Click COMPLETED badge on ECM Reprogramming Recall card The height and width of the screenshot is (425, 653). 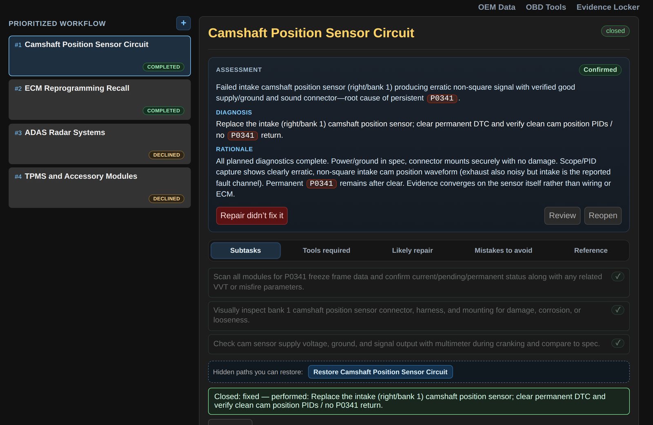(164, 110)
